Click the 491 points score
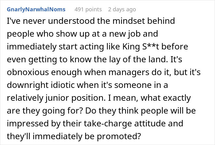The width and height of the screenshot is (215, 145). (x=88, y=9)
